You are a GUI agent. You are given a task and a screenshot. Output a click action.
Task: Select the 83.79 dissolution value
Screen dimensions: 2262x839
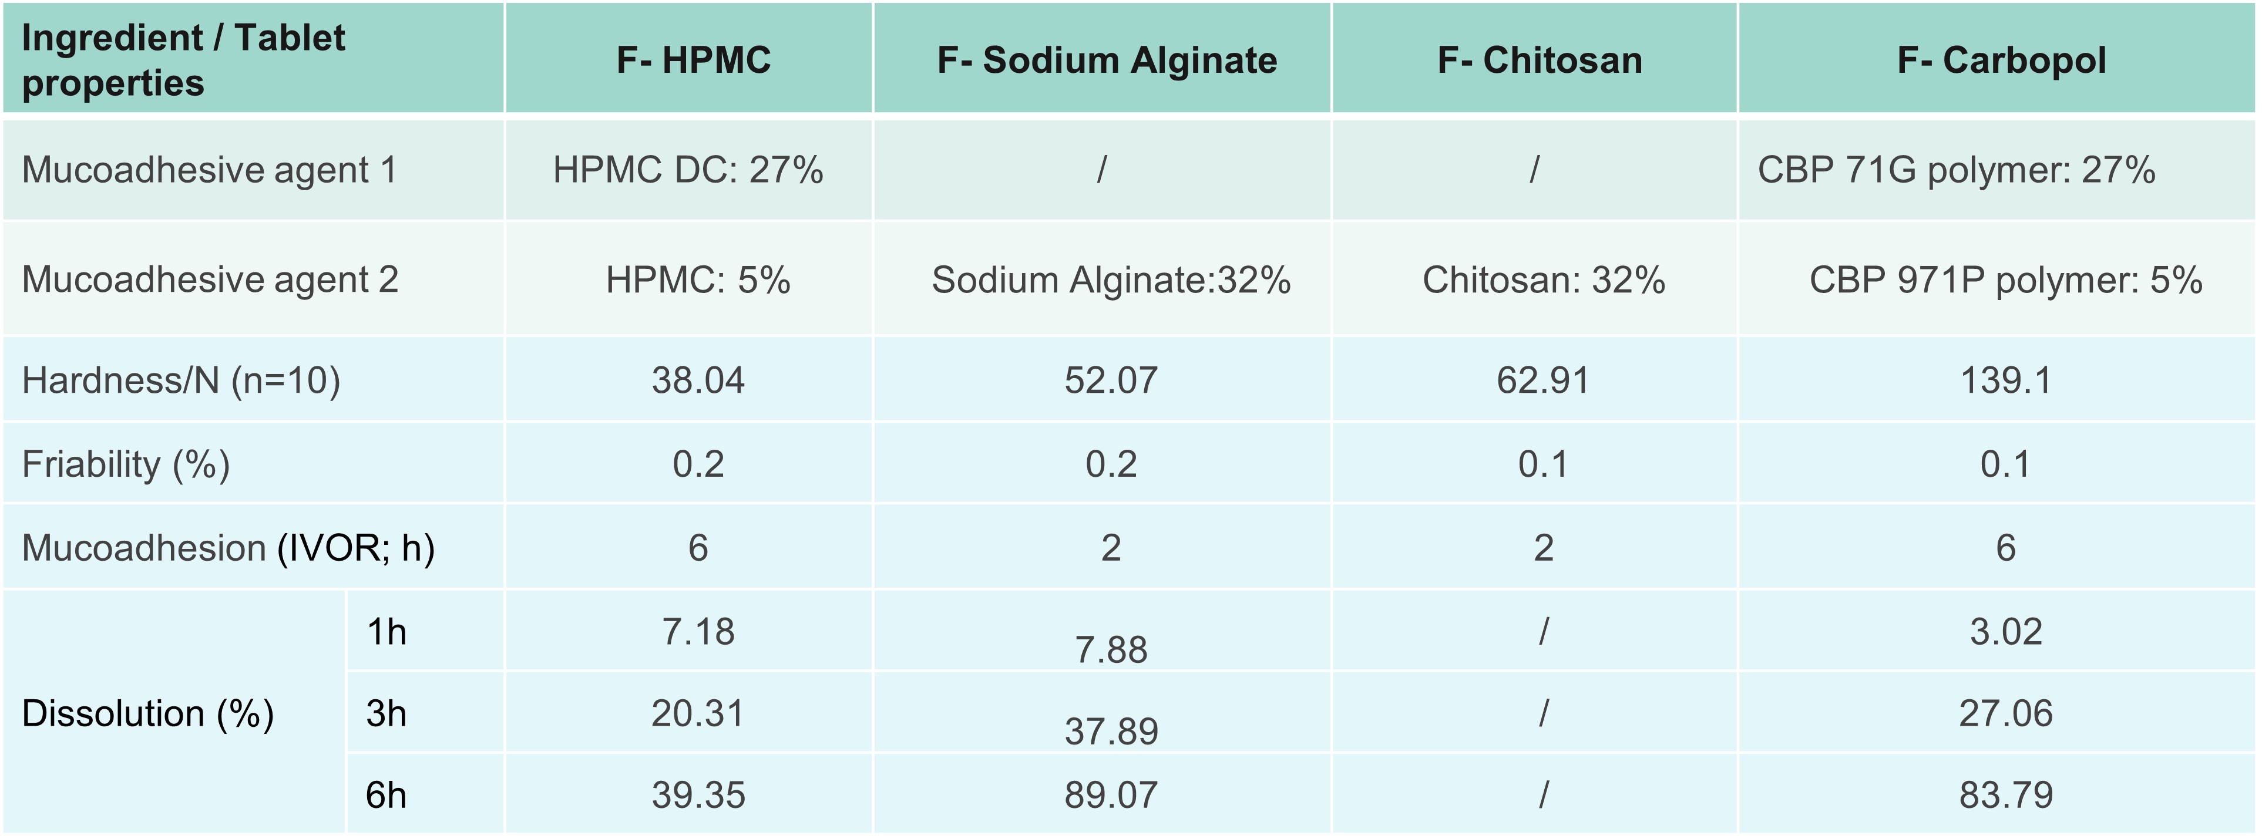(x=2005, y=795)
